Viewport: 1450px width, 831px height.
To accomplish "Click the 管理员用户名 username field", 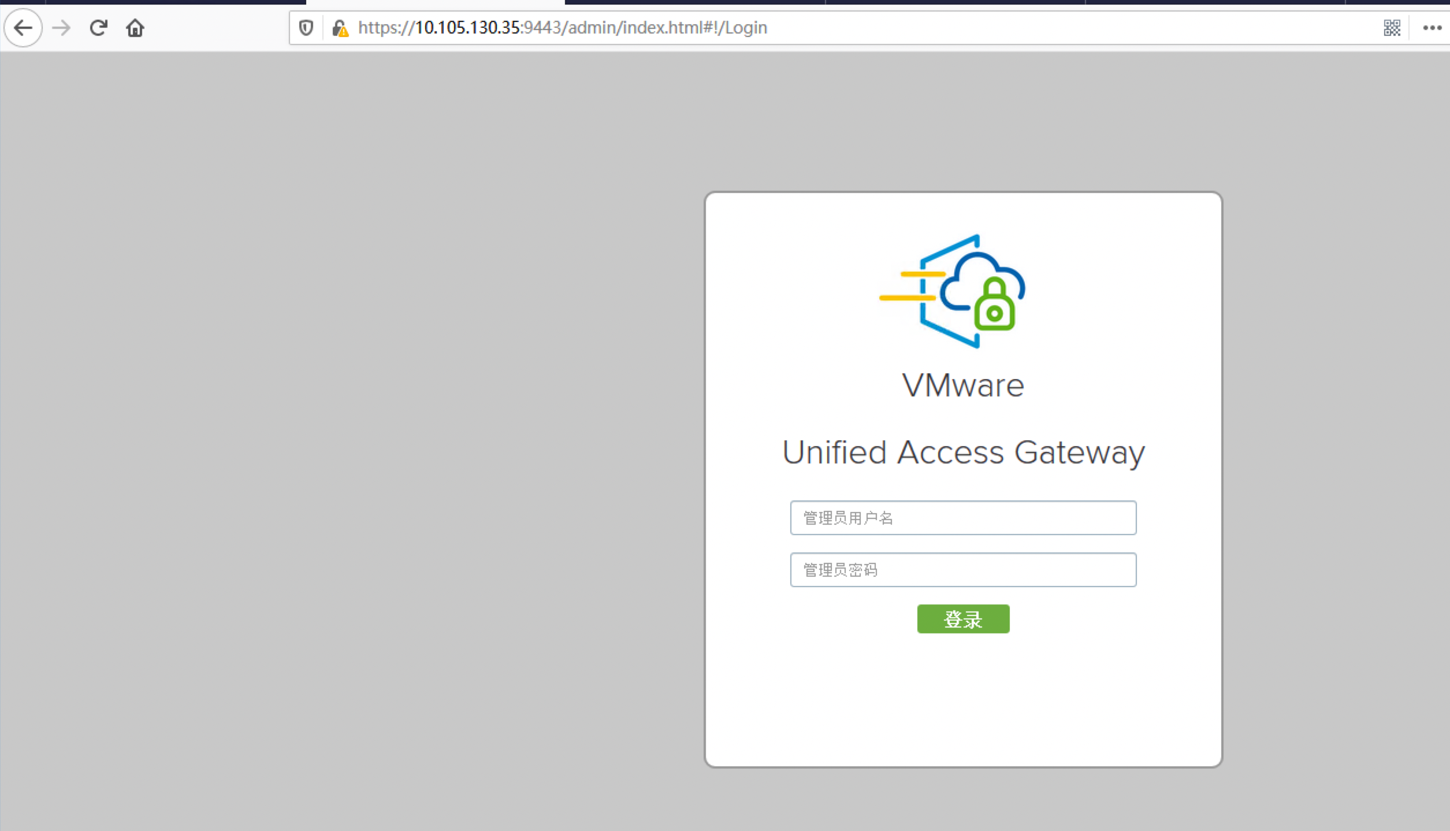I will coord(963,518).
